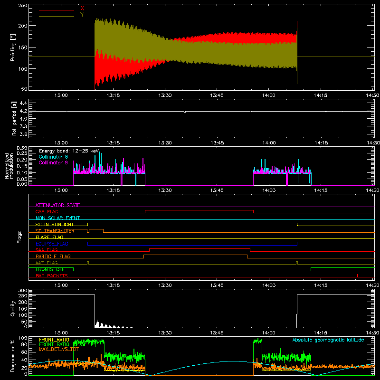Select the Y legend label
Screen dimensions: 380x380
tap(82, 15)
